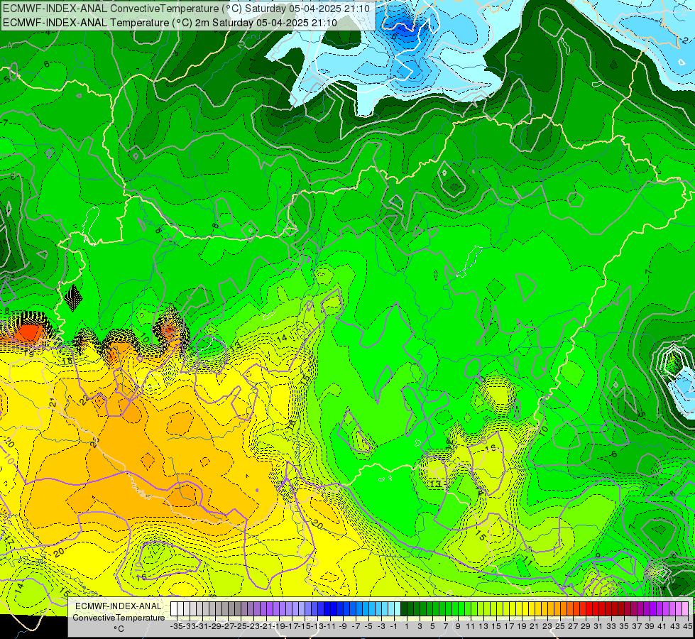Click the ConvectiveTemperature title line at top
The image size is (695, 639).
(x=186, y=8)
